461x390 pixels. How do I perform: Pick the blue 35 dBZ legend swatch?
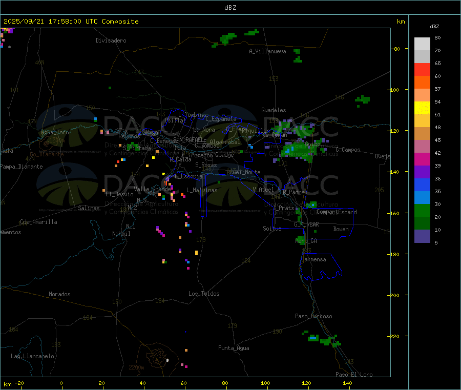pyautogui.click(x=422, y=184)
